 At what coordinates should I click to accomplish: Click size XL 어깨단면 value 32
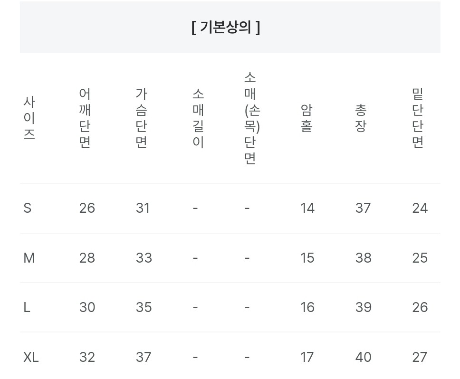pos(87,357)
